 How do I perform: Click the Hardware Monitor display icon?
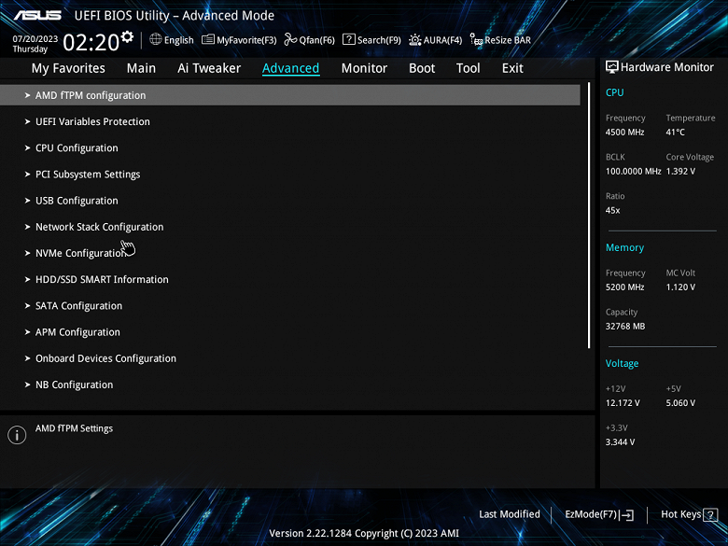pyautogui.click(x=612, y=67)
